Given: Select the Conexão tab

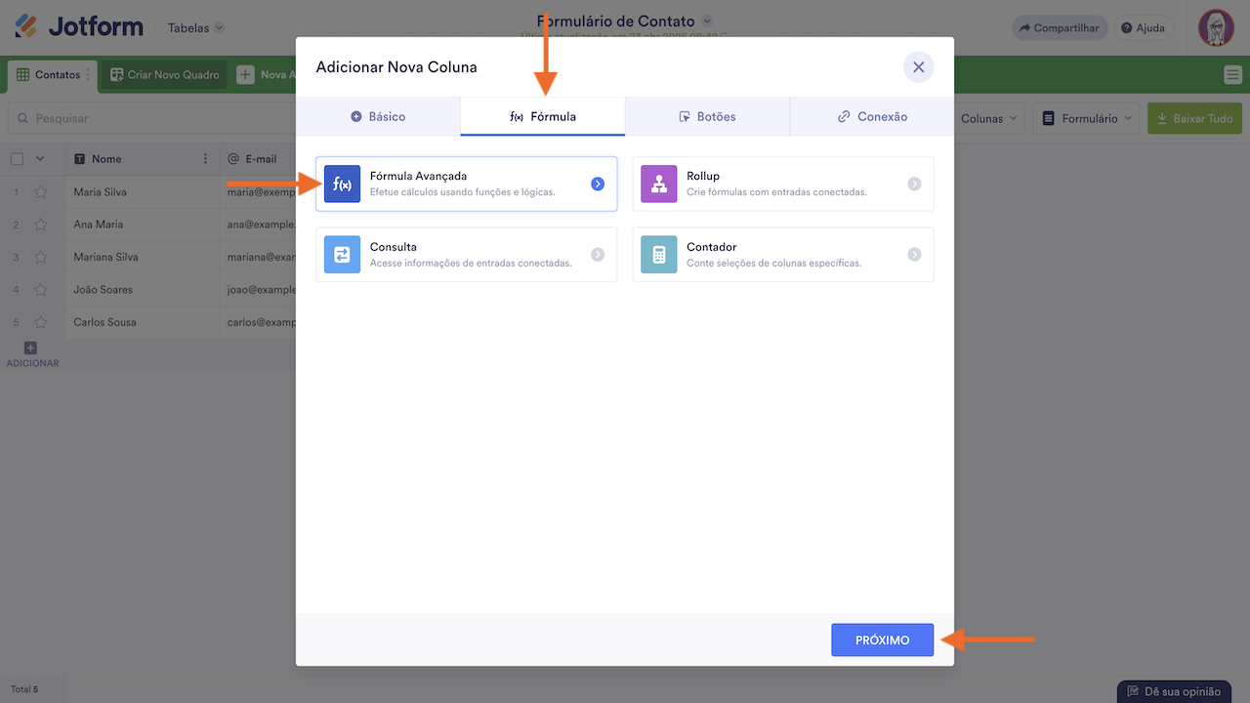Looking at the screenshot, I should coord(872,116).
